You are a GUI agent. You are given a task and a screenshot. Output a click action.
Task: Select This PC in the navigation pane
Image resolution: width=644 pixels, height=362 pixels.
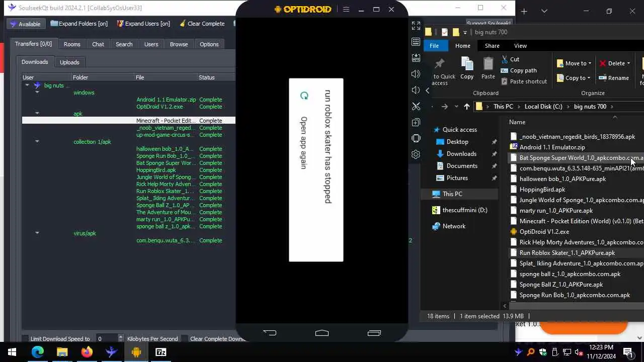point(452,194)
